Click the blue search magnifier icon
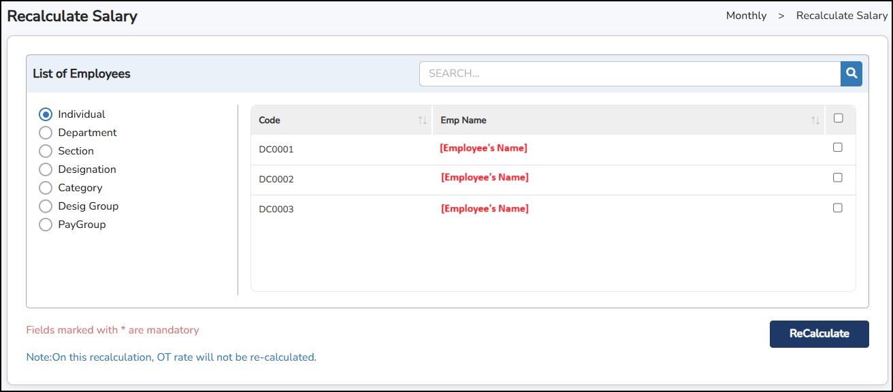The image size is (893, 392). point(851,73)
